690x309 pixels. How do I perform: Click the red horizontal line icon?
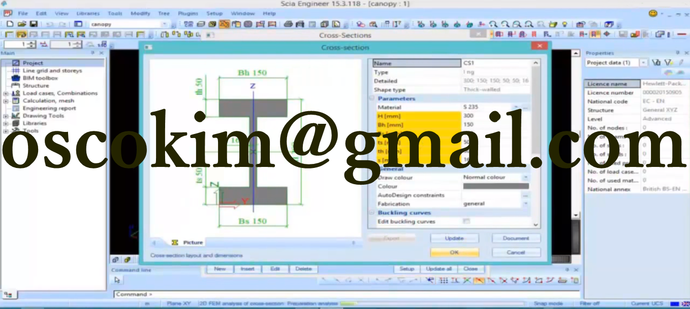[x=681, y=35]
